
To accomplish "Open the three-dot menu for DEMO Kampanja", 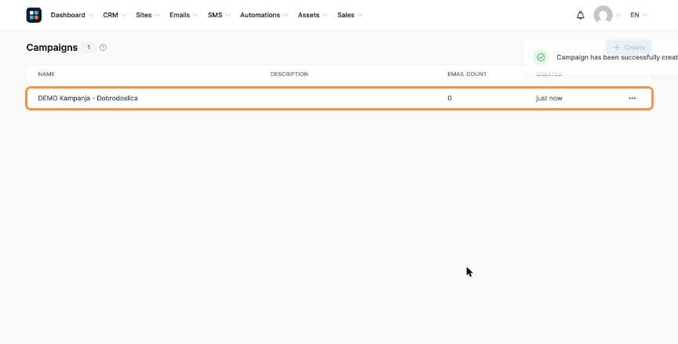I will pyautogui.click(x=632, y=99).
